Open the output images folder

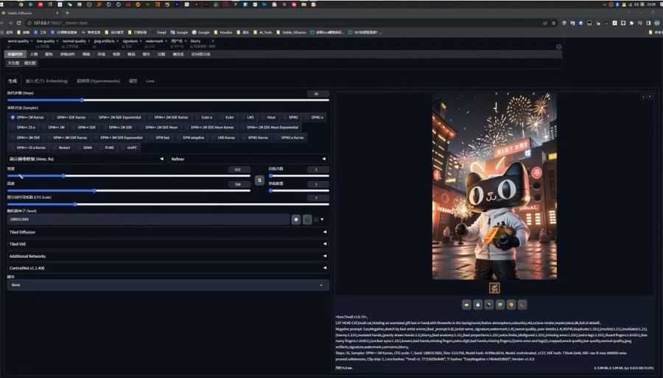coord(466,304)
